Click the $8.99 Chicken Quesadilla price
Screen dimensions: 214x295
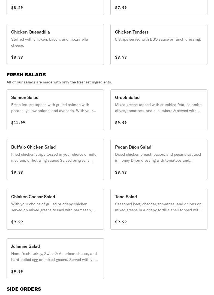tap(17, 57)
